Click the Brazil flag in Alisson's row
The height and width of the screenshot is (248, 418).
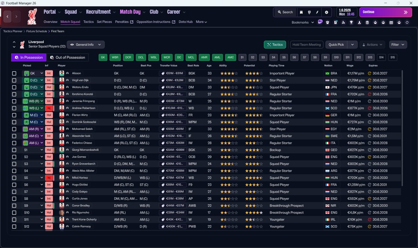tap(327, 73)
